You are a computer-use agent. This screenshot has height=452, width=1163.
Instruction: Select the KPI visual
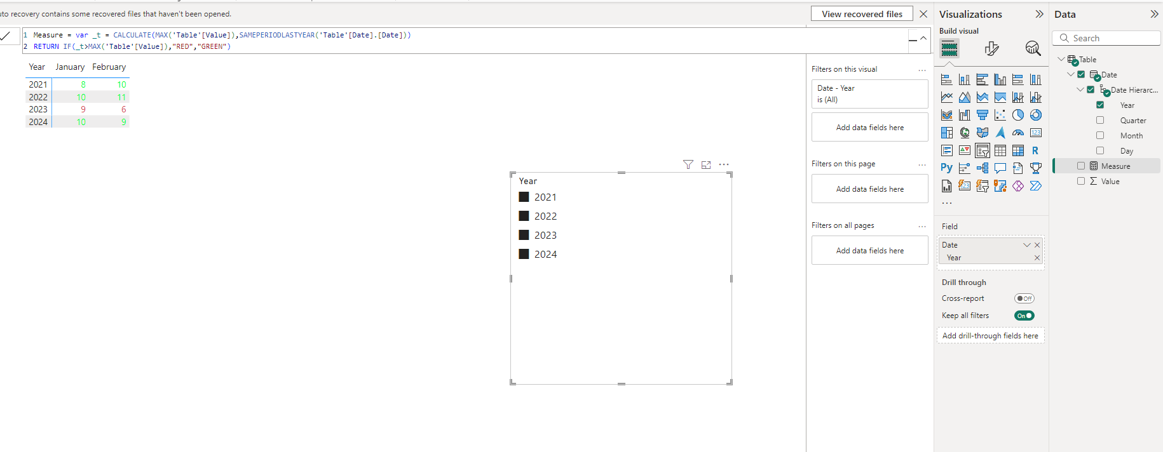click(964, 150)
